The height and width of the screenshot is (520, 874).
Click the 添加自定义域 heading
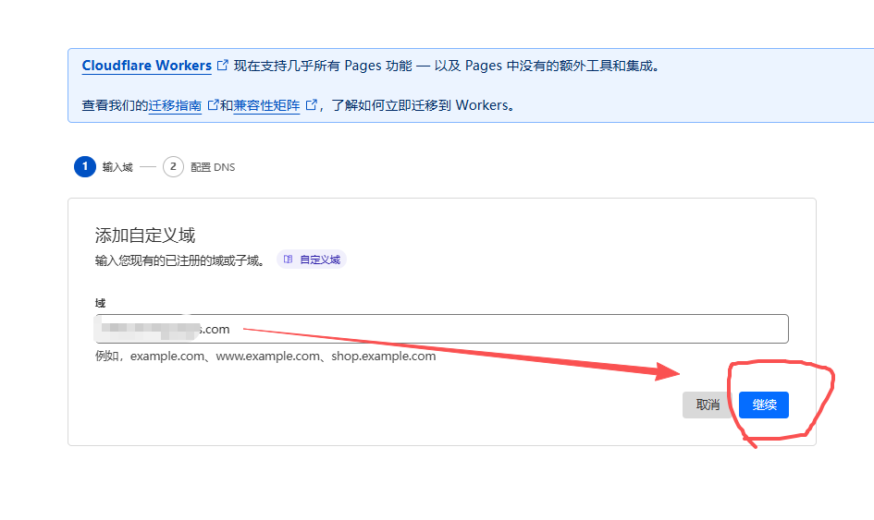coord(145,235)
